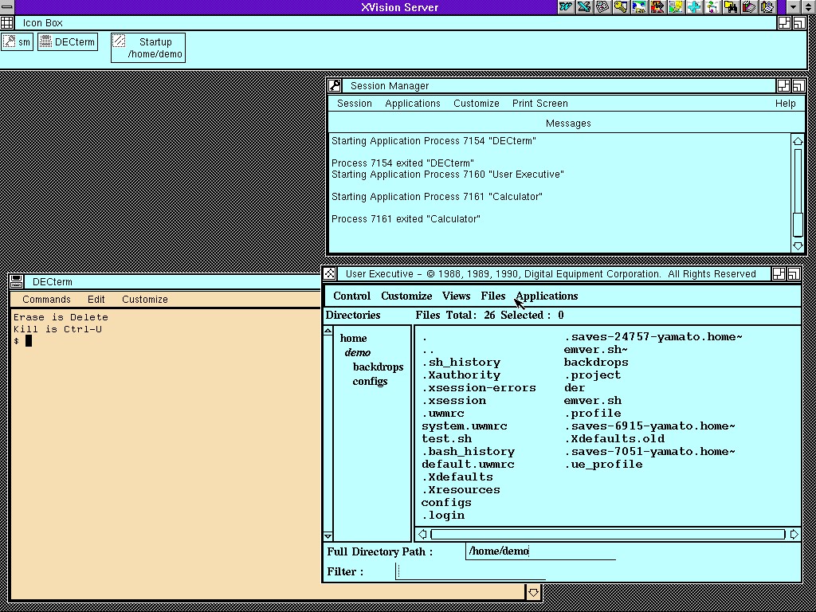This screenshot has height=612, width=816.
Task: Select demo in Directories tree
Action: (358, 353)
